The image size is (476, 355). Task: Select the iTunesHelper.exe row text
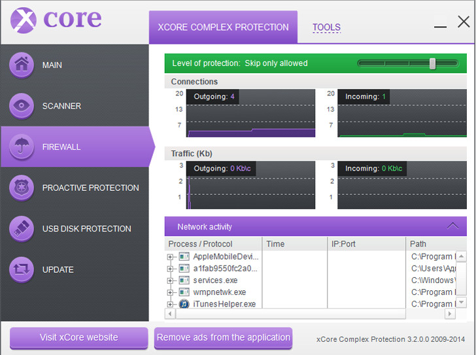click(224, 304)
